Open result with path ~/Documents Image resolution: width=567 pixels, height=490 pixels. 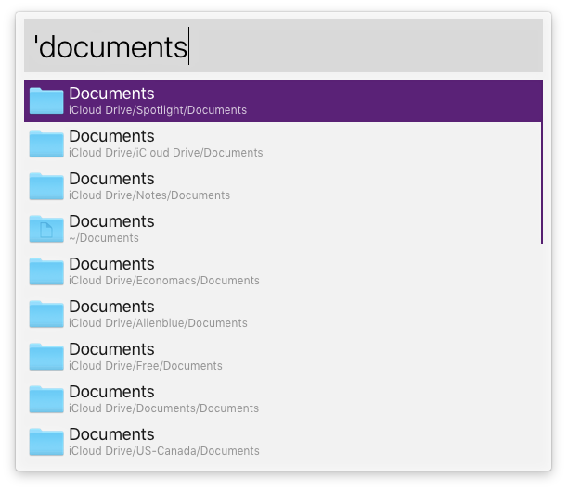[x=104, y=238]
